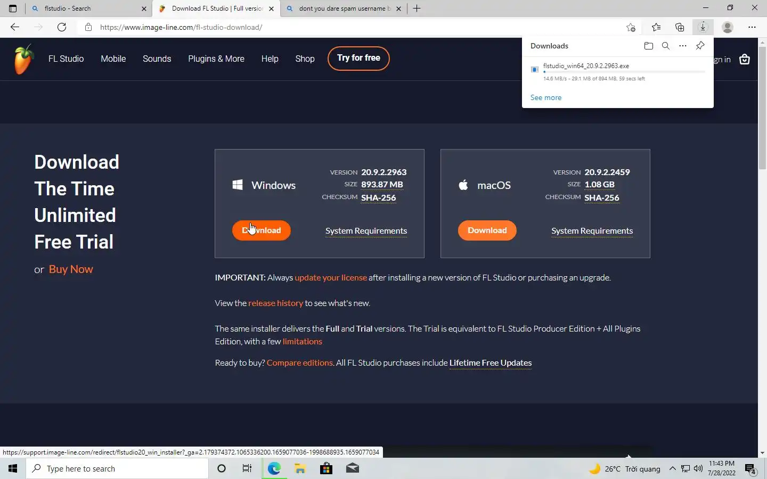
Task: Open the Compare editions link
Action: point(299,363)
